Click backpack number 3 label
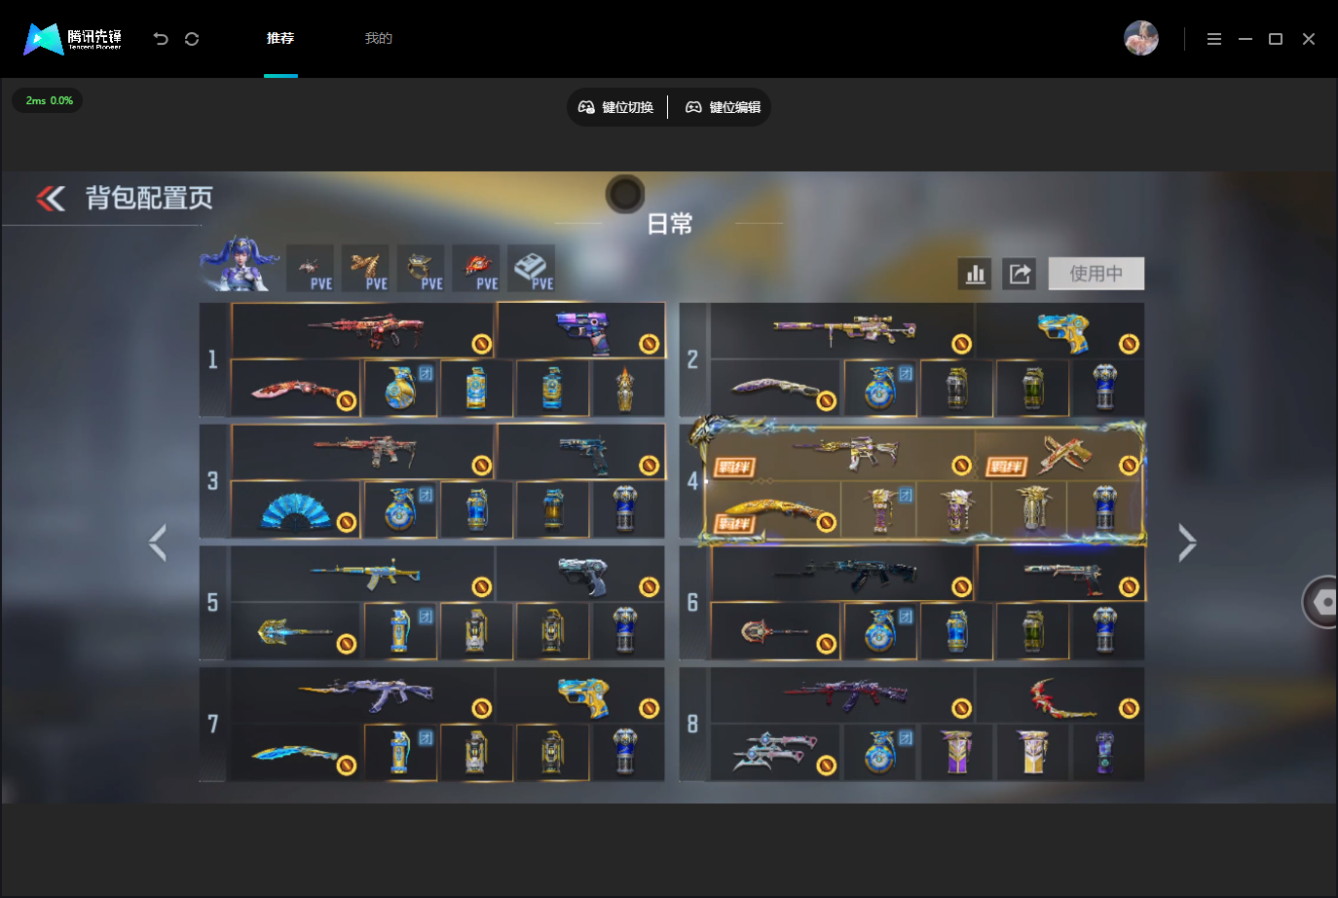 [213, 480]
